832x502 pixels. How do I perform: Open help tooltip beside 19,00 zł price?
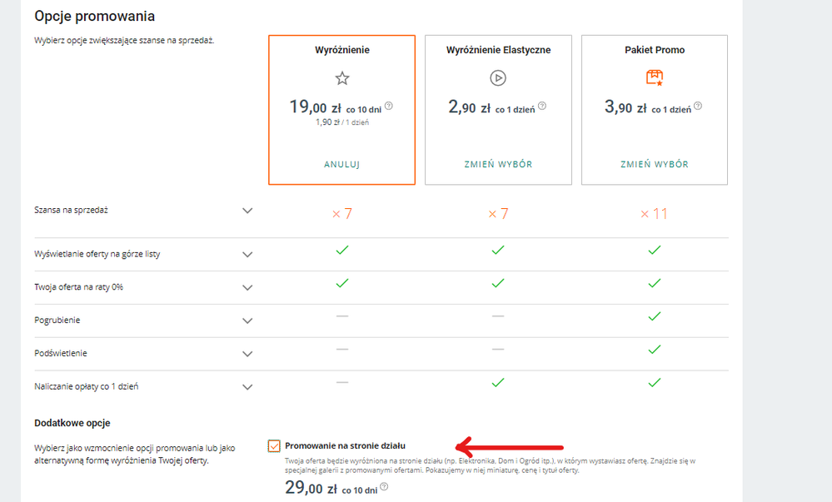click(389, 107)
